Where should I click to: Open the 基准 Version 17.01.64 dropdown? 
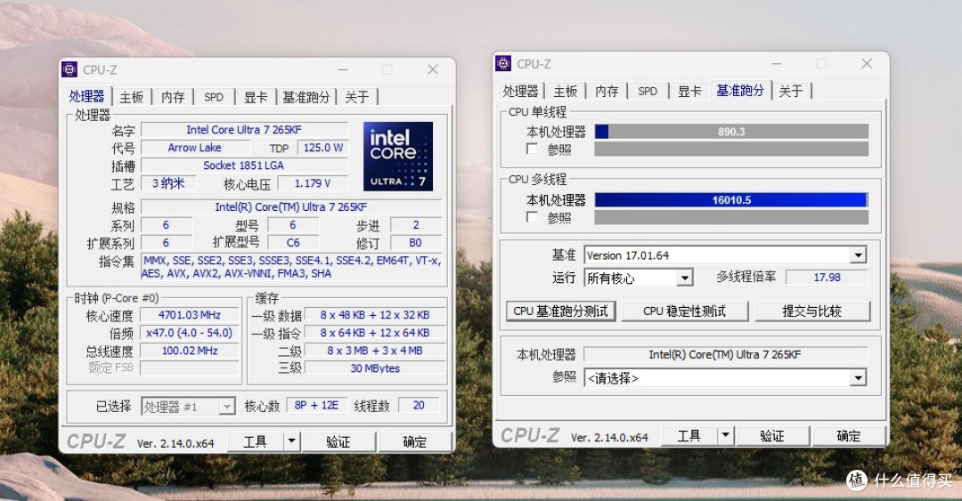coord(858,255)
